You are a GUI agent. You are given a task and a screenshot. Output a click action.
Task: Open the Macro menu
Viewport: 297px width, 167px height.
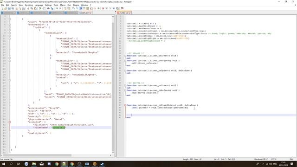[x=63, y=5]
